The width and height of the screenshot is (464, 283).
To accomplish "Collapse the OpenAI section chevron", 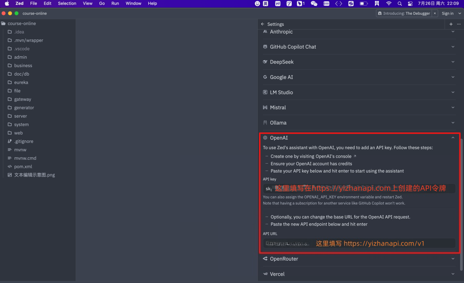I will click(x=453, y=138).
